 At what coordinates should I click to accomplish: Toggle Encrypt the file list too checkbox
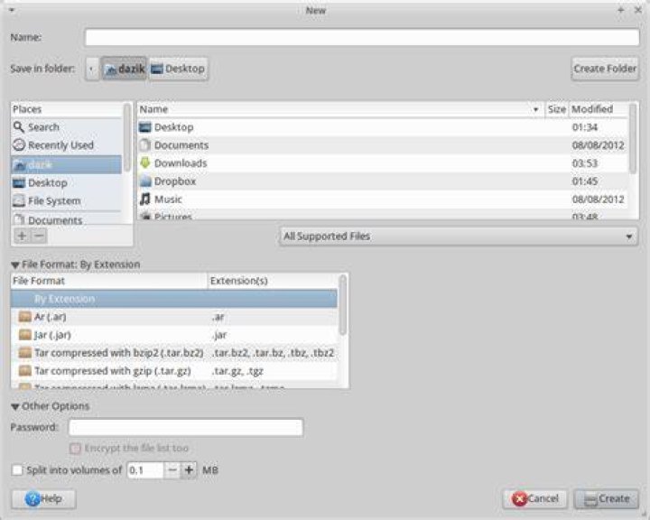click(75, 449)
